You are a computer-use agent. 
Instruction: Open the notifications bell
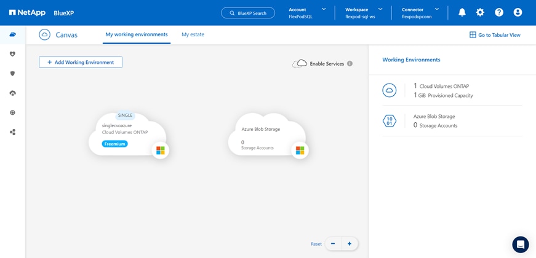tap(462, 13)
